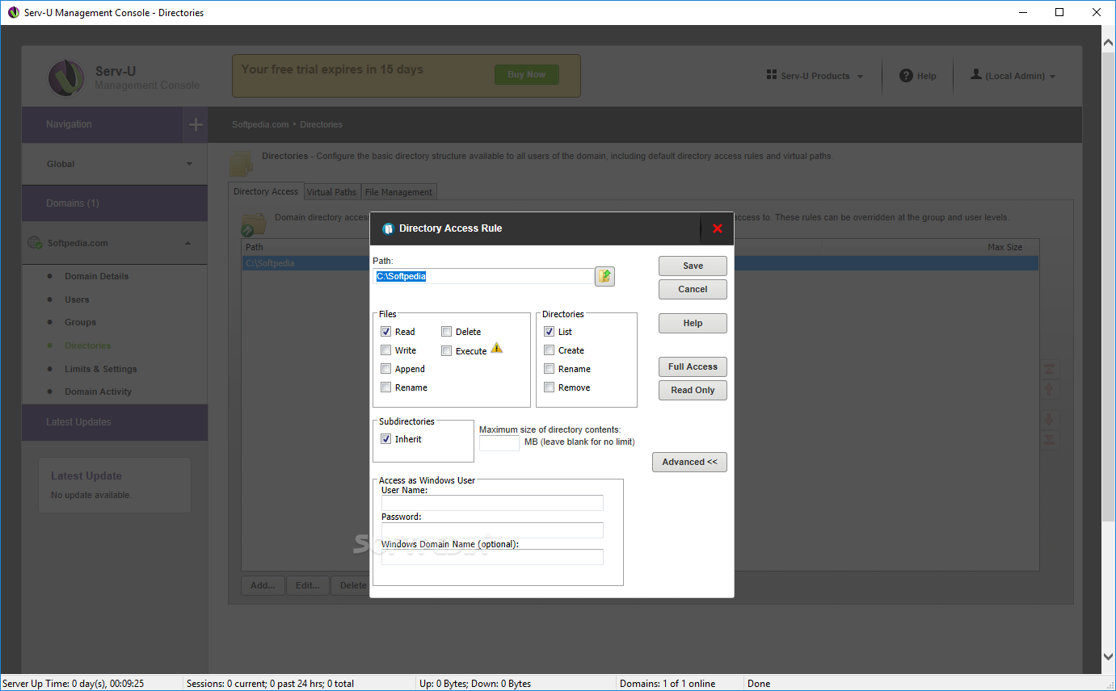Screen dimensions: 1116x691
Task: Open Limits & Settings in sidebar
Action: (101, 369)
